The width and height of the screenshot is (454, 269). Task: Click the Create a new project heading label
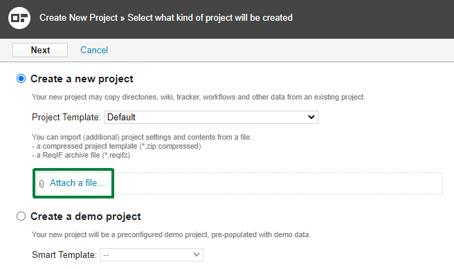click(x=82, y=79)
